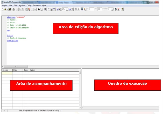Click the status bar Ctrl+J hint text

[40, 111]
